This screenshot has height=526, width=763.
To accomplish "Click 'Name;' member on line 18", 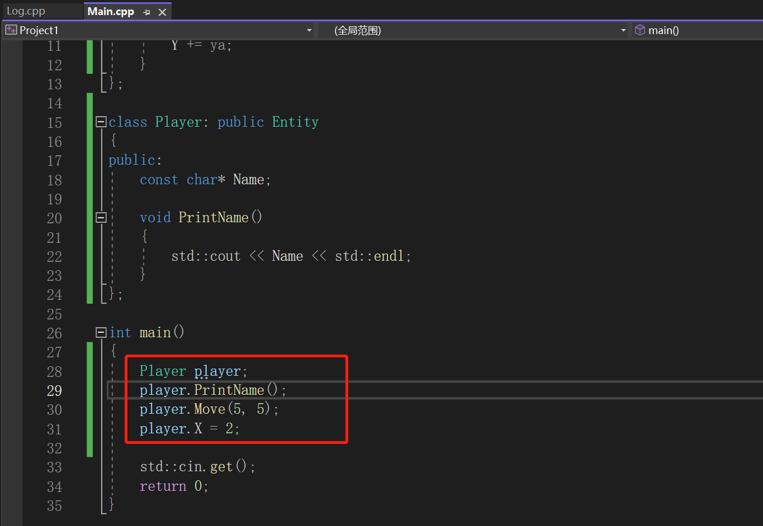I will pos(252,180).
